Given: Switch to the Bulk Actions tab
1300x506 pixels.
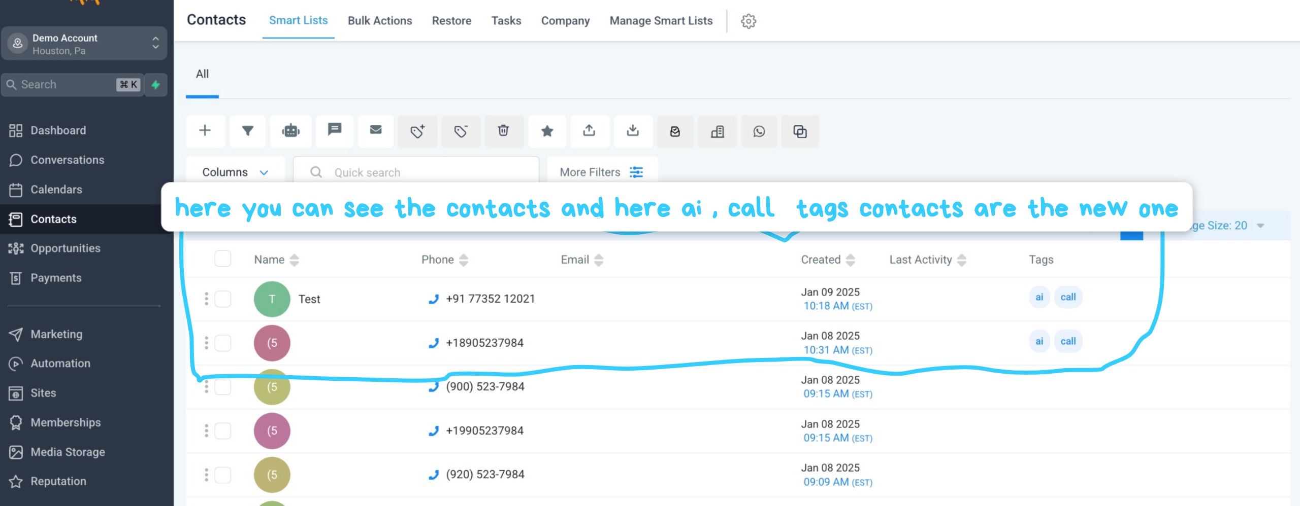Looking at the screenshot, I should click(x=379, y=21).
